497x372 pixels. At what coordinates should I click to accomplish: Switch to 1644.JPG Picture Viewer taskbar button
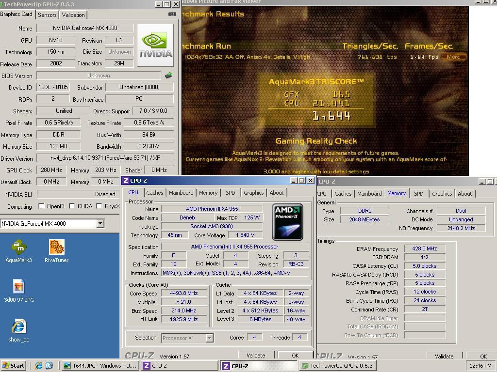100,366
